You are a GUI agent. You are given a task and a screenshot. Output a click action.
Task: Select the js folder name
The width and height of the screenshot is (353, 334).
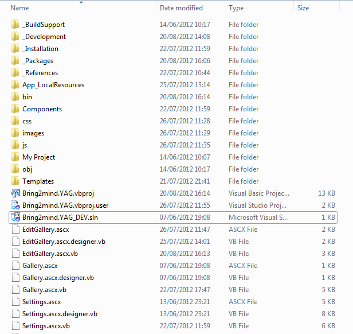tap(25, 145)
